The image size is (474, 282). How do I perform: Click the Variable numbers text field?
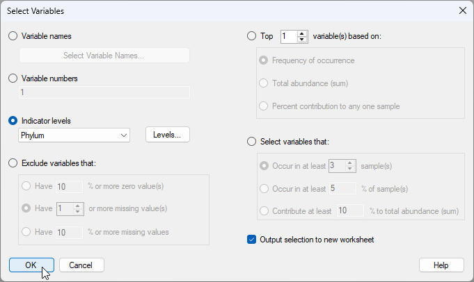pos(104,92)
